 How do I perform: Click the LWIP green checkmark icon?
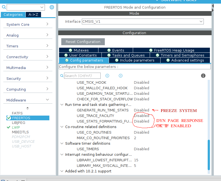(x=8, y=127)
